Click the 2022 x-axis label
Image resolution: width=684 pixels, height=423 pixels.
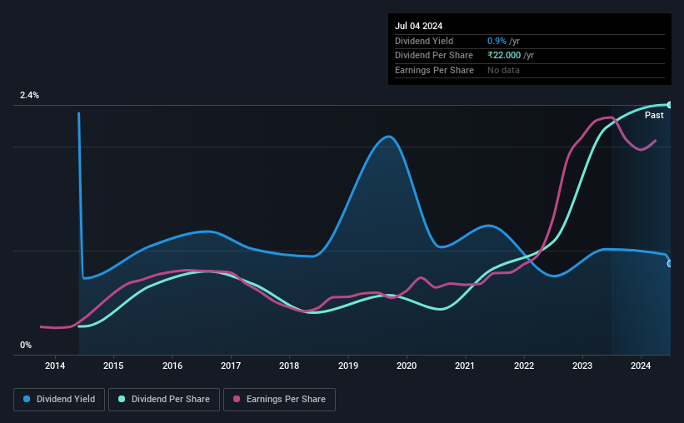click(x=524, y=366)
